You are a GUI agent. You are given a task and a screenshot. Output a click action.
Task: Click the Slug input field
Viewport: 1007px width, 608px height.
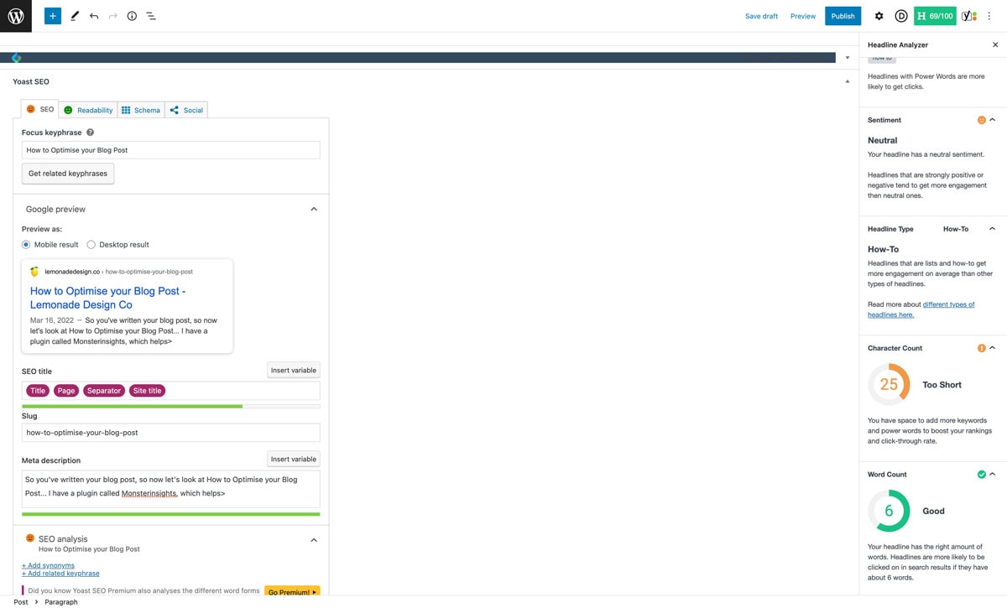click(x=170, y=433)
